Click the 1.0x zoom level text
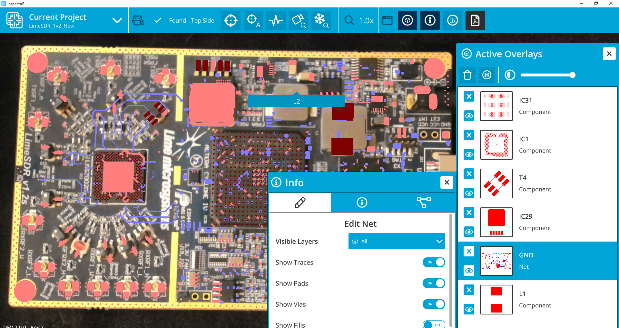 click(366, 21)
